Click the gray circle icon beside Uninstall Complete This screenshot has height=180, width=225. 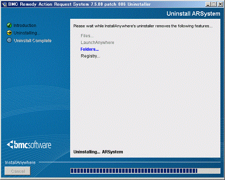(9, 40)
